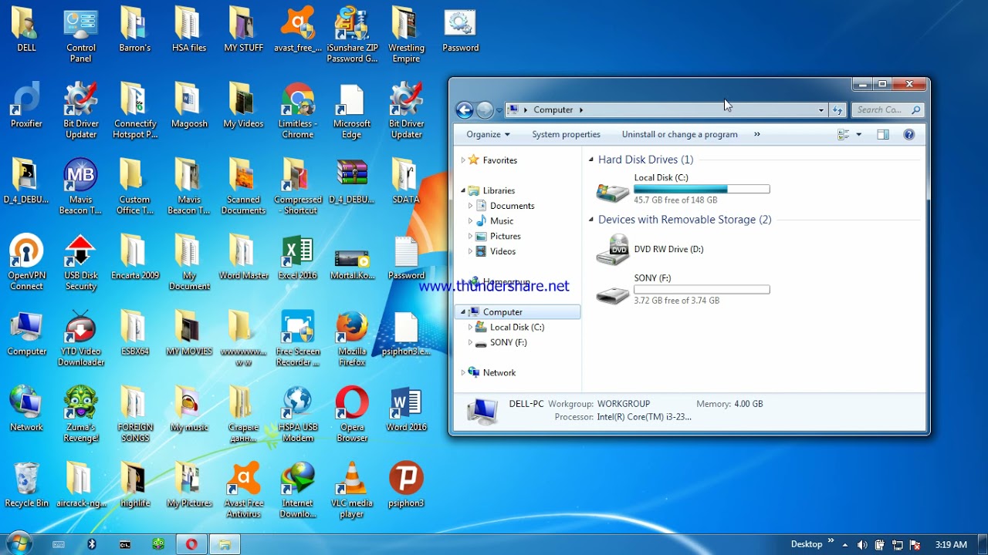
Task: Open the Proxifier desktop shortcut
Action: click(x=26, y=106)
